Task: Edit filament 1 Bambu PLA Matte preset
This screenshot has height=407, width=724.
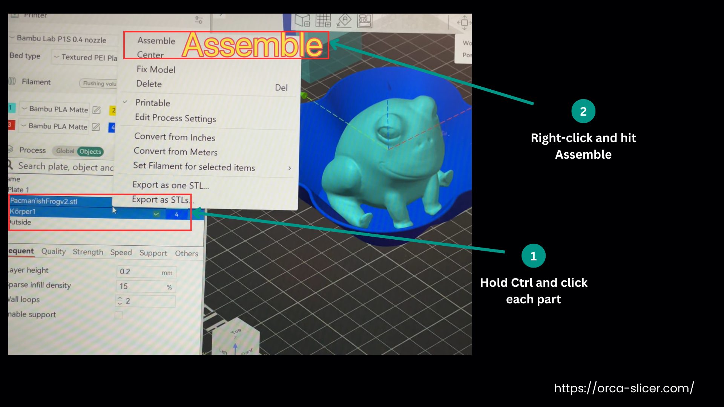Action: 97,110
